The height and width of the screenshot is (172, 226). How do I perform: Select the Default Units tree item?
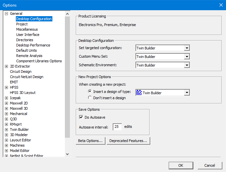pos(26,50)
